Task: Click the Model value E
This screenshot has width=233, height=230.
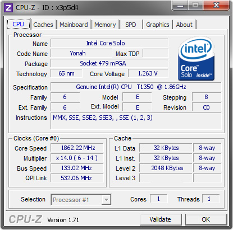Action: pos(137,97)
